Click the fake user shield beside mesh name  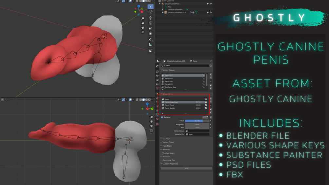tap(210, 66)
